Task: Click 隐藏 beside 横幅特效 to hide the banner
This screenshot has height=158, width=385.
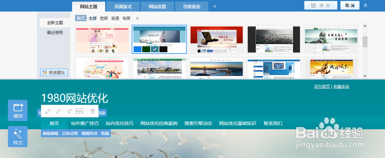Action: coord(105,133)
